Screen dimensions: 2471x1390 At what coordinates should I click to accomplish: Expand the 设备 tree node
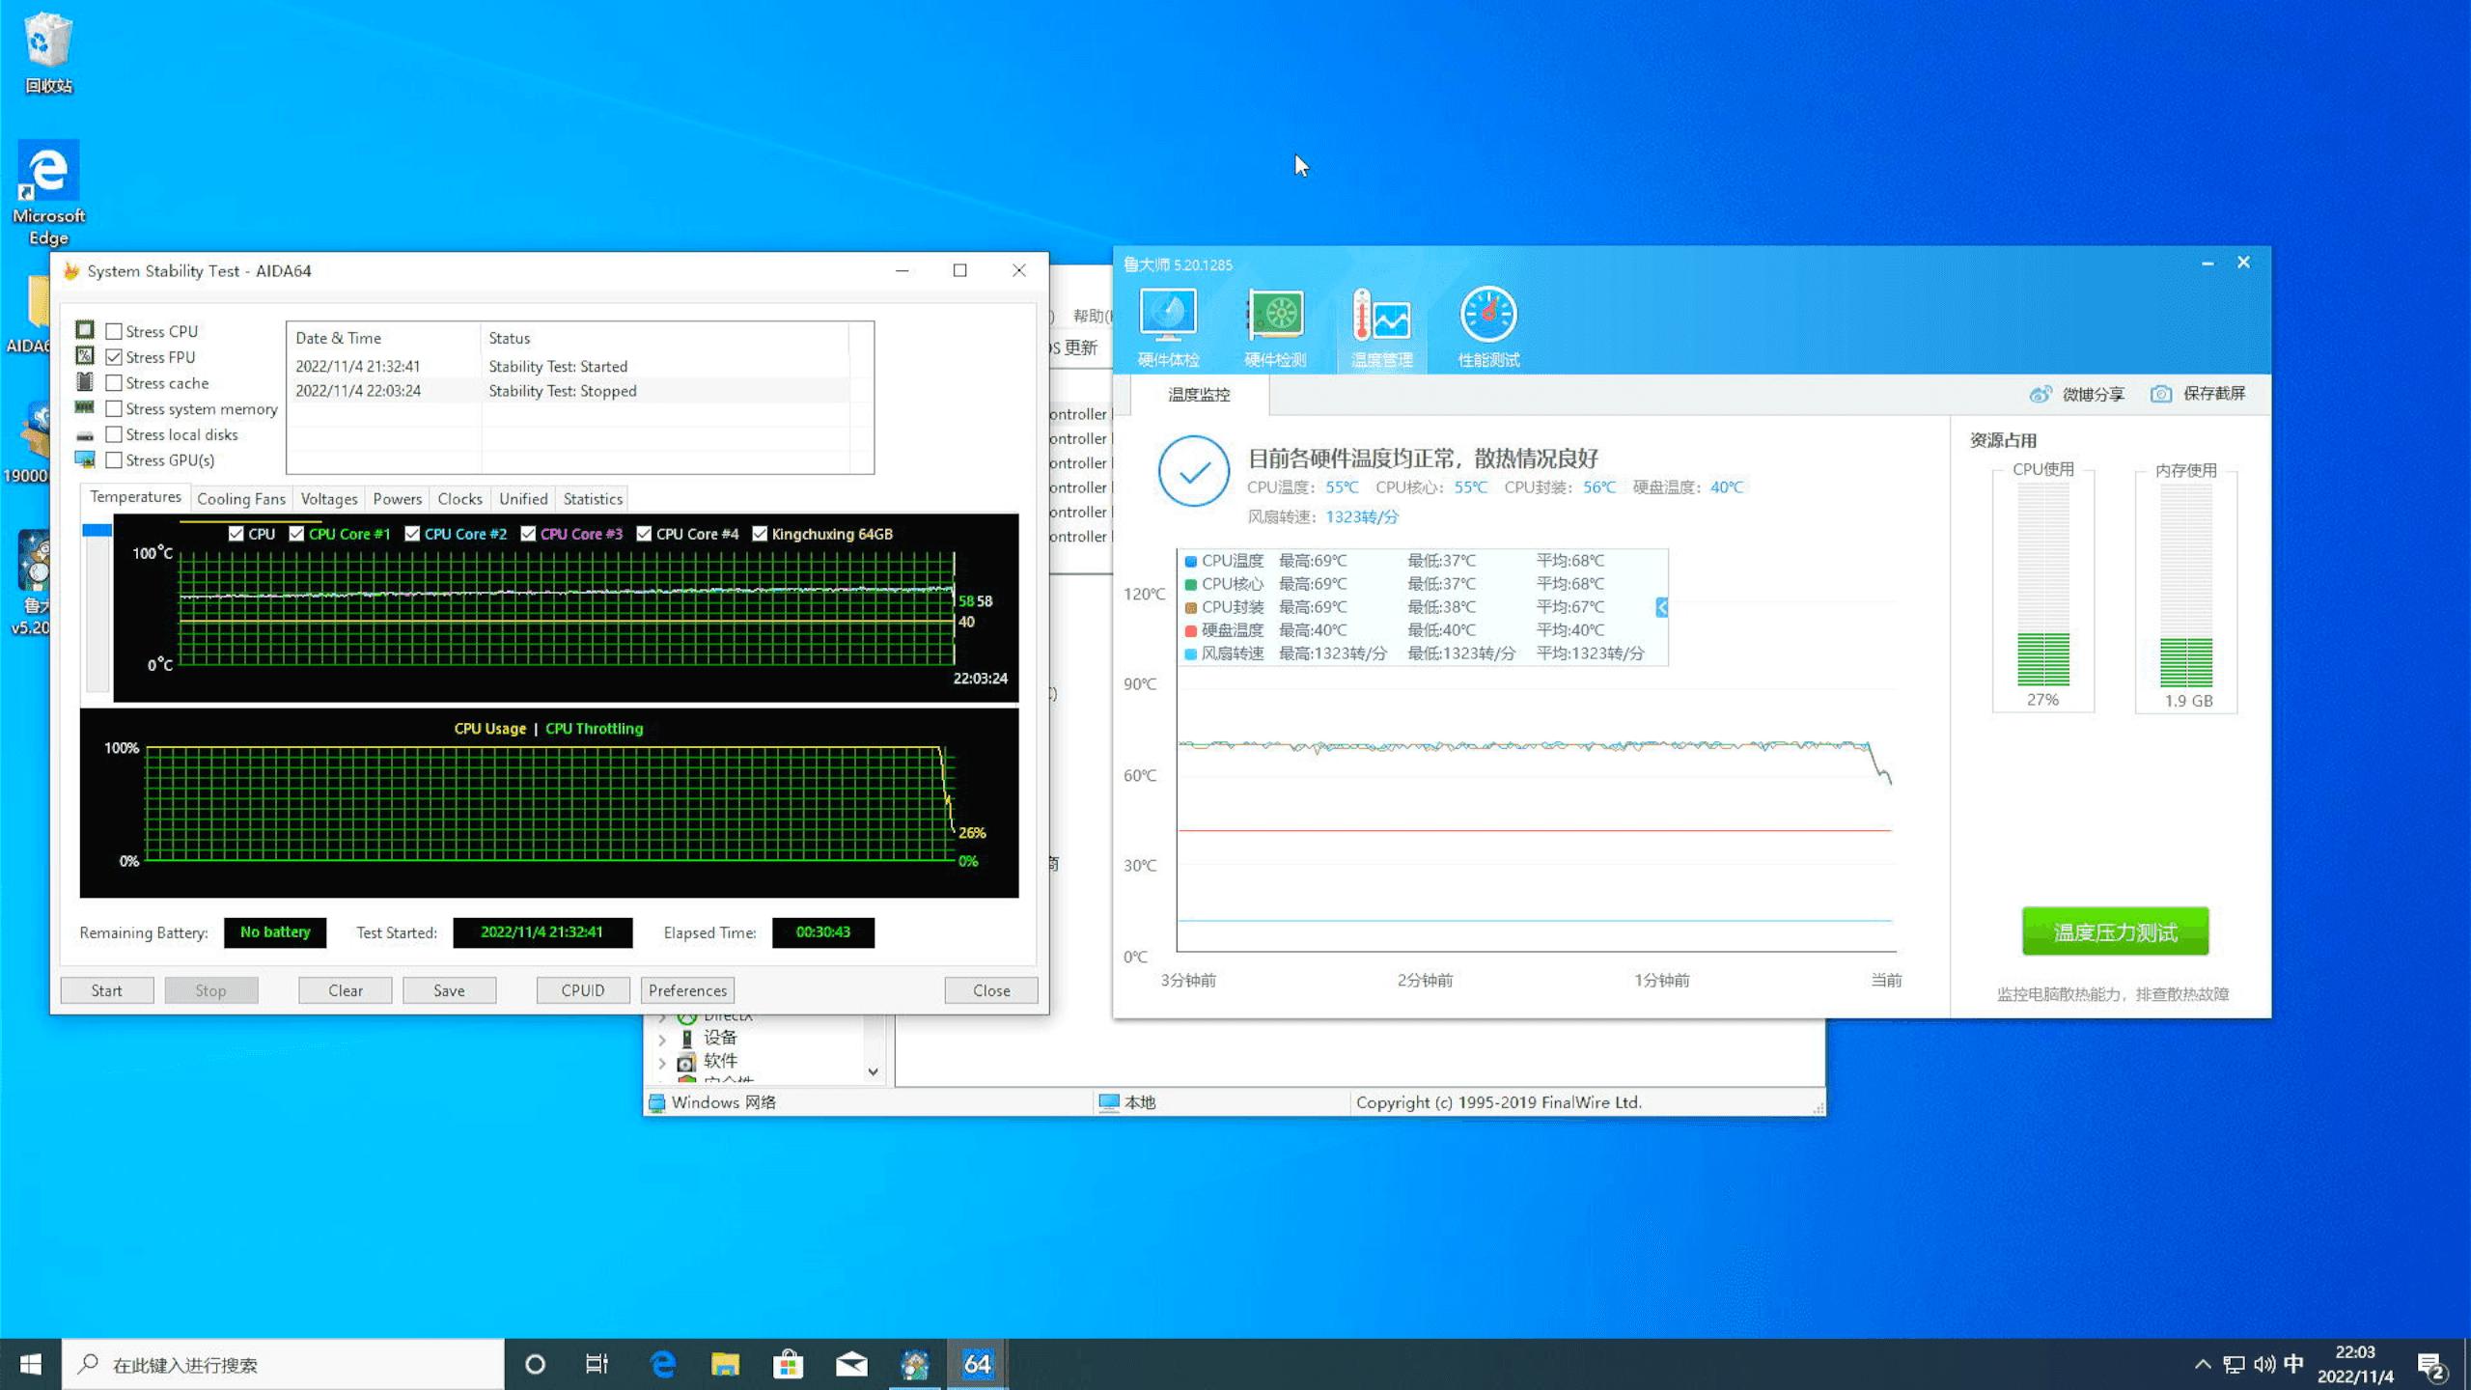662,1040
